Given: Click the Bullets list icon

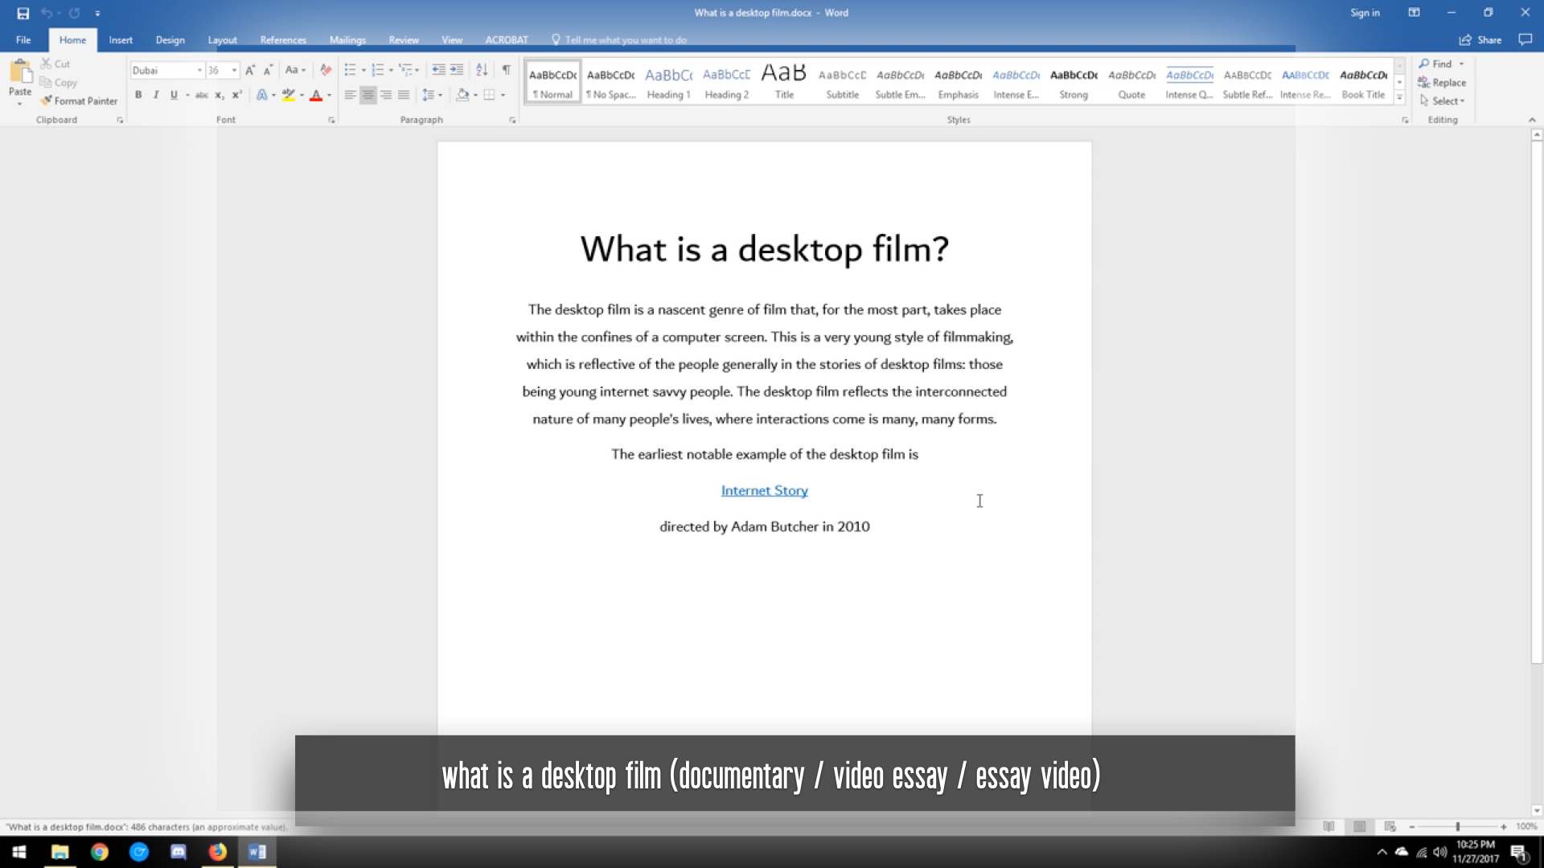Looking at the screenshot, I should [x=350, y=70].
